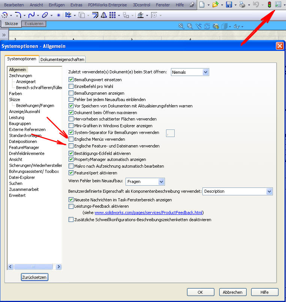Click the Undo arrow icon
Screen dimensions: 286x302
pyautogui.click(x=256, y=4)
